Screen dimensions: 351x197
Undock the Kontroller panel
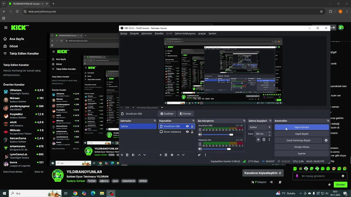pos(328,121)
